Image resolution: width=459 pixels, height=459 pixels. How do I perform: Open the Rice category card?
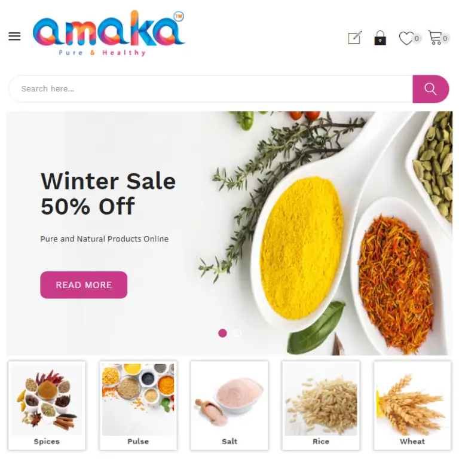[321, 405]
